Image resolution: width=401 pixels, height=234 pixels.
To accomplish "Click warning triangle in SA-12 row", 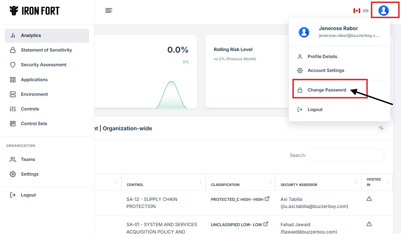I will [x=369, y=199].
